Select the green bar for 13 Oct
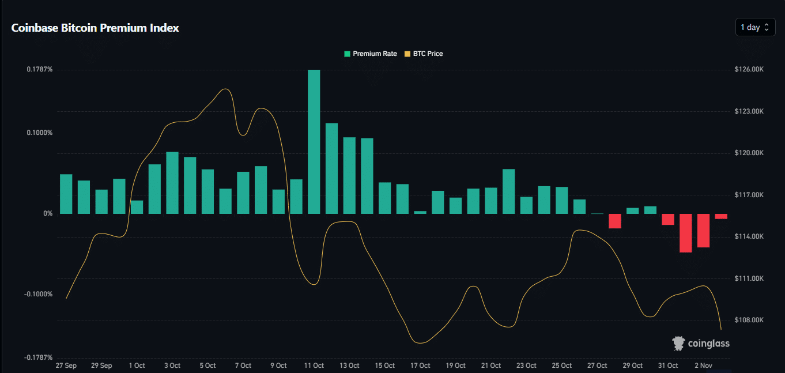The height and width of the screenshot is (373, 785). [x=349, y=175]
